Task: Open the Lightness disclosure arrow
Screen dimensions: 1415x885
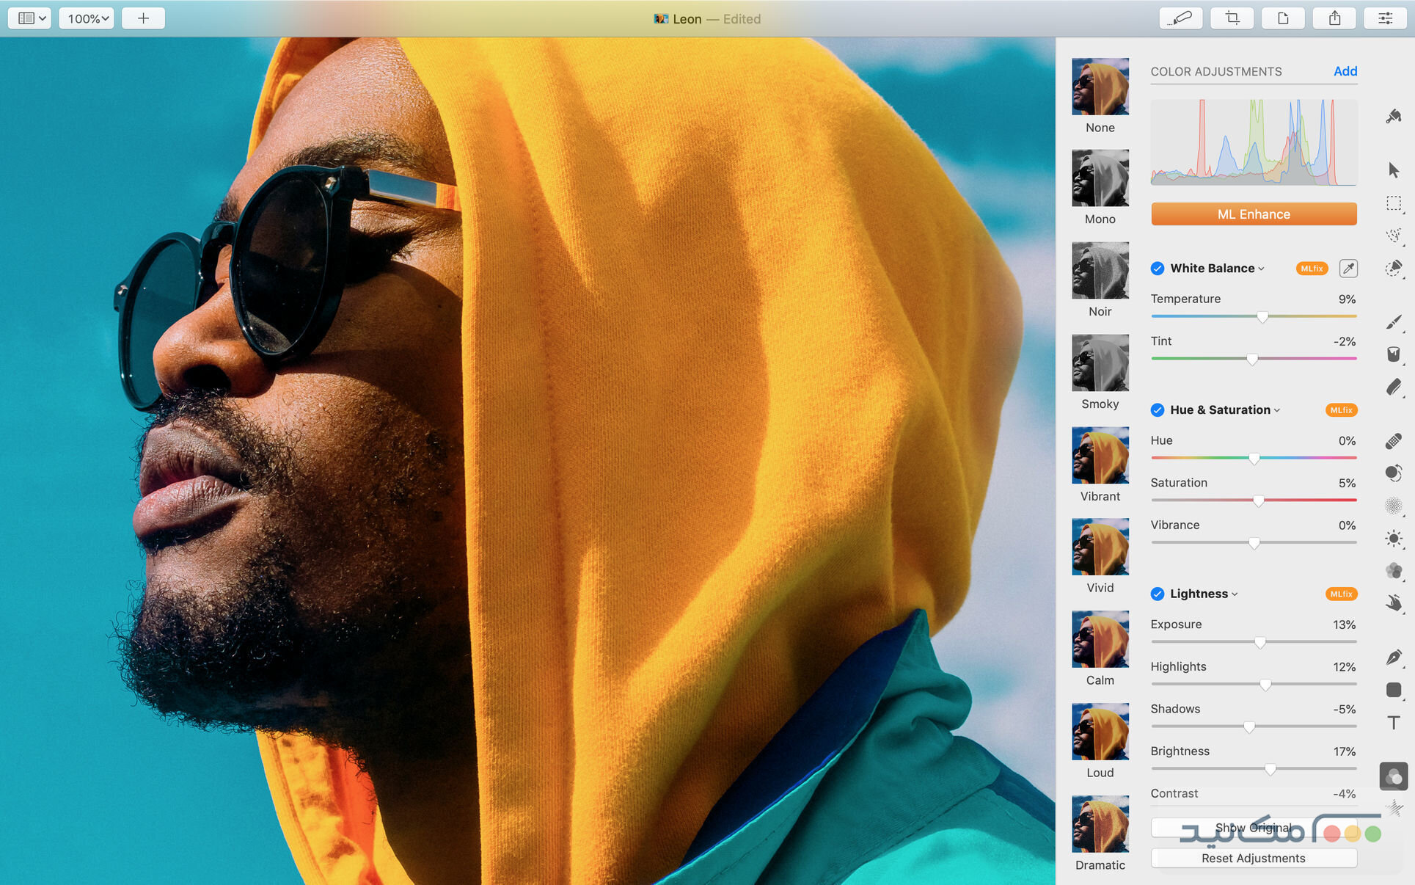Action: (1236, 594)
